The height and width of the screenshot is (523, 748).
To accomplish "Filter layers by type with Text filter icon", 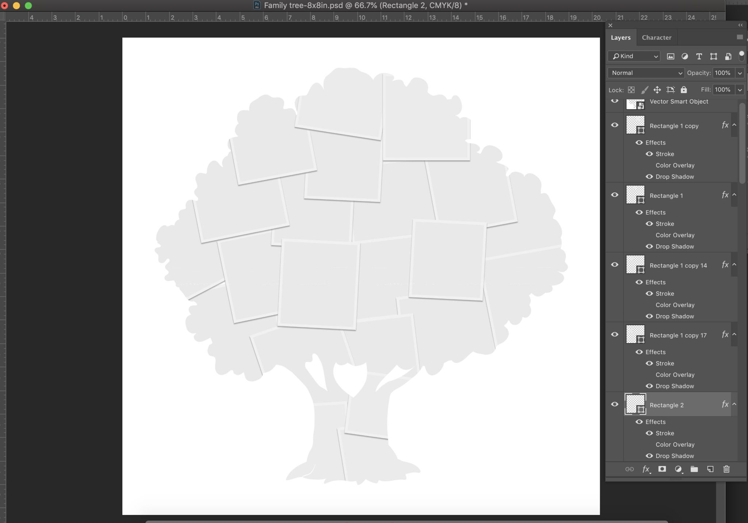I will 699,57.
